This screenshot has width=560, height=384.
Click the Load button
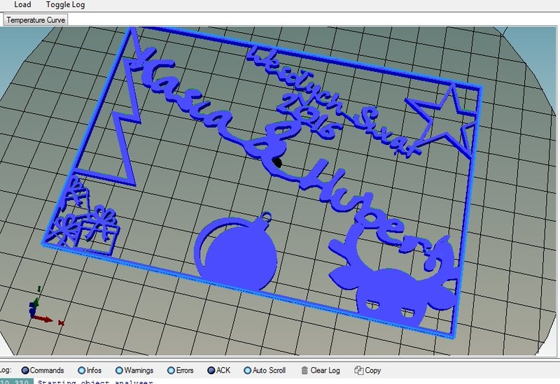coord(22,5)
